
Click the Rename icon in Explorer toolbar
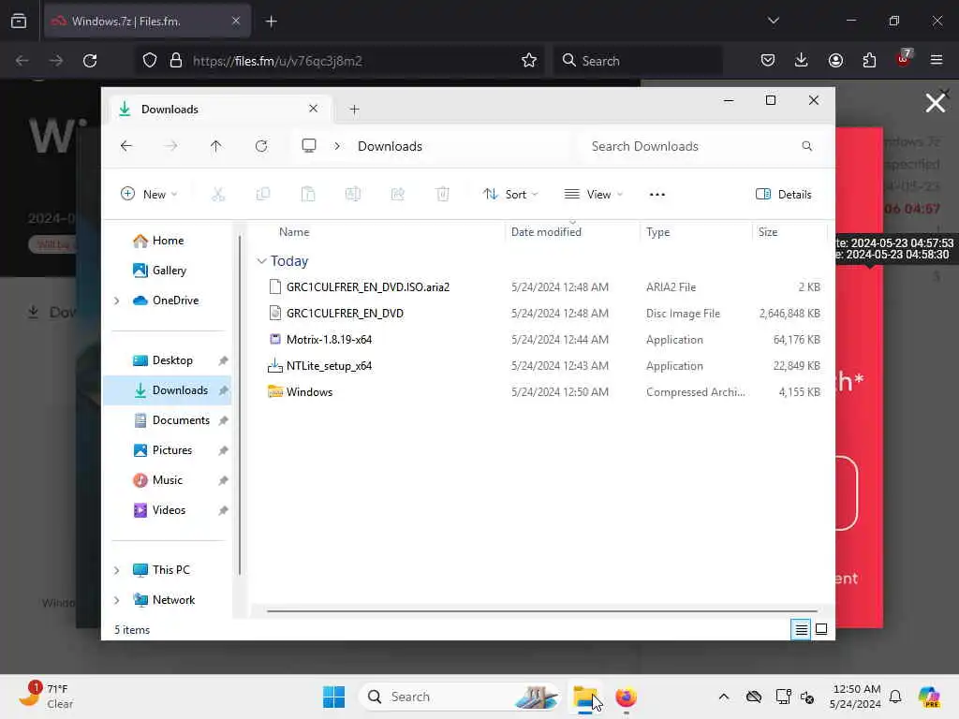pyautogui.click(x=353, y=195)
